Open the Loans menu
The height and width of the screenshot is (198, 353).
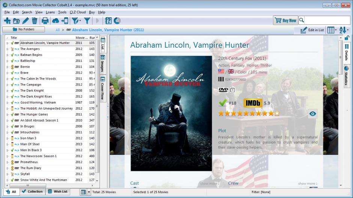click(50, 12)
